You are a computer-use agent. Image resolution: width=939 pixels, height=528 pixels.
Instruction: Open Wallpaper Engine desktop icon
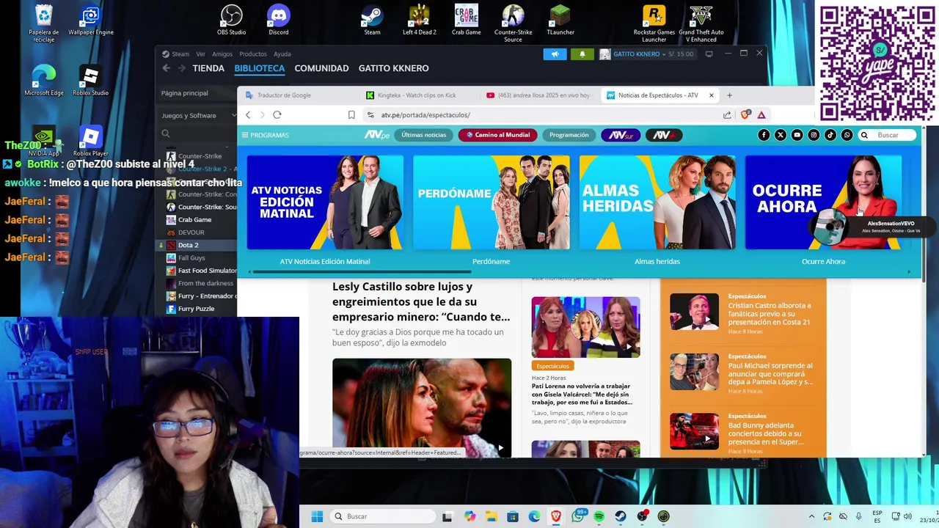90,20
